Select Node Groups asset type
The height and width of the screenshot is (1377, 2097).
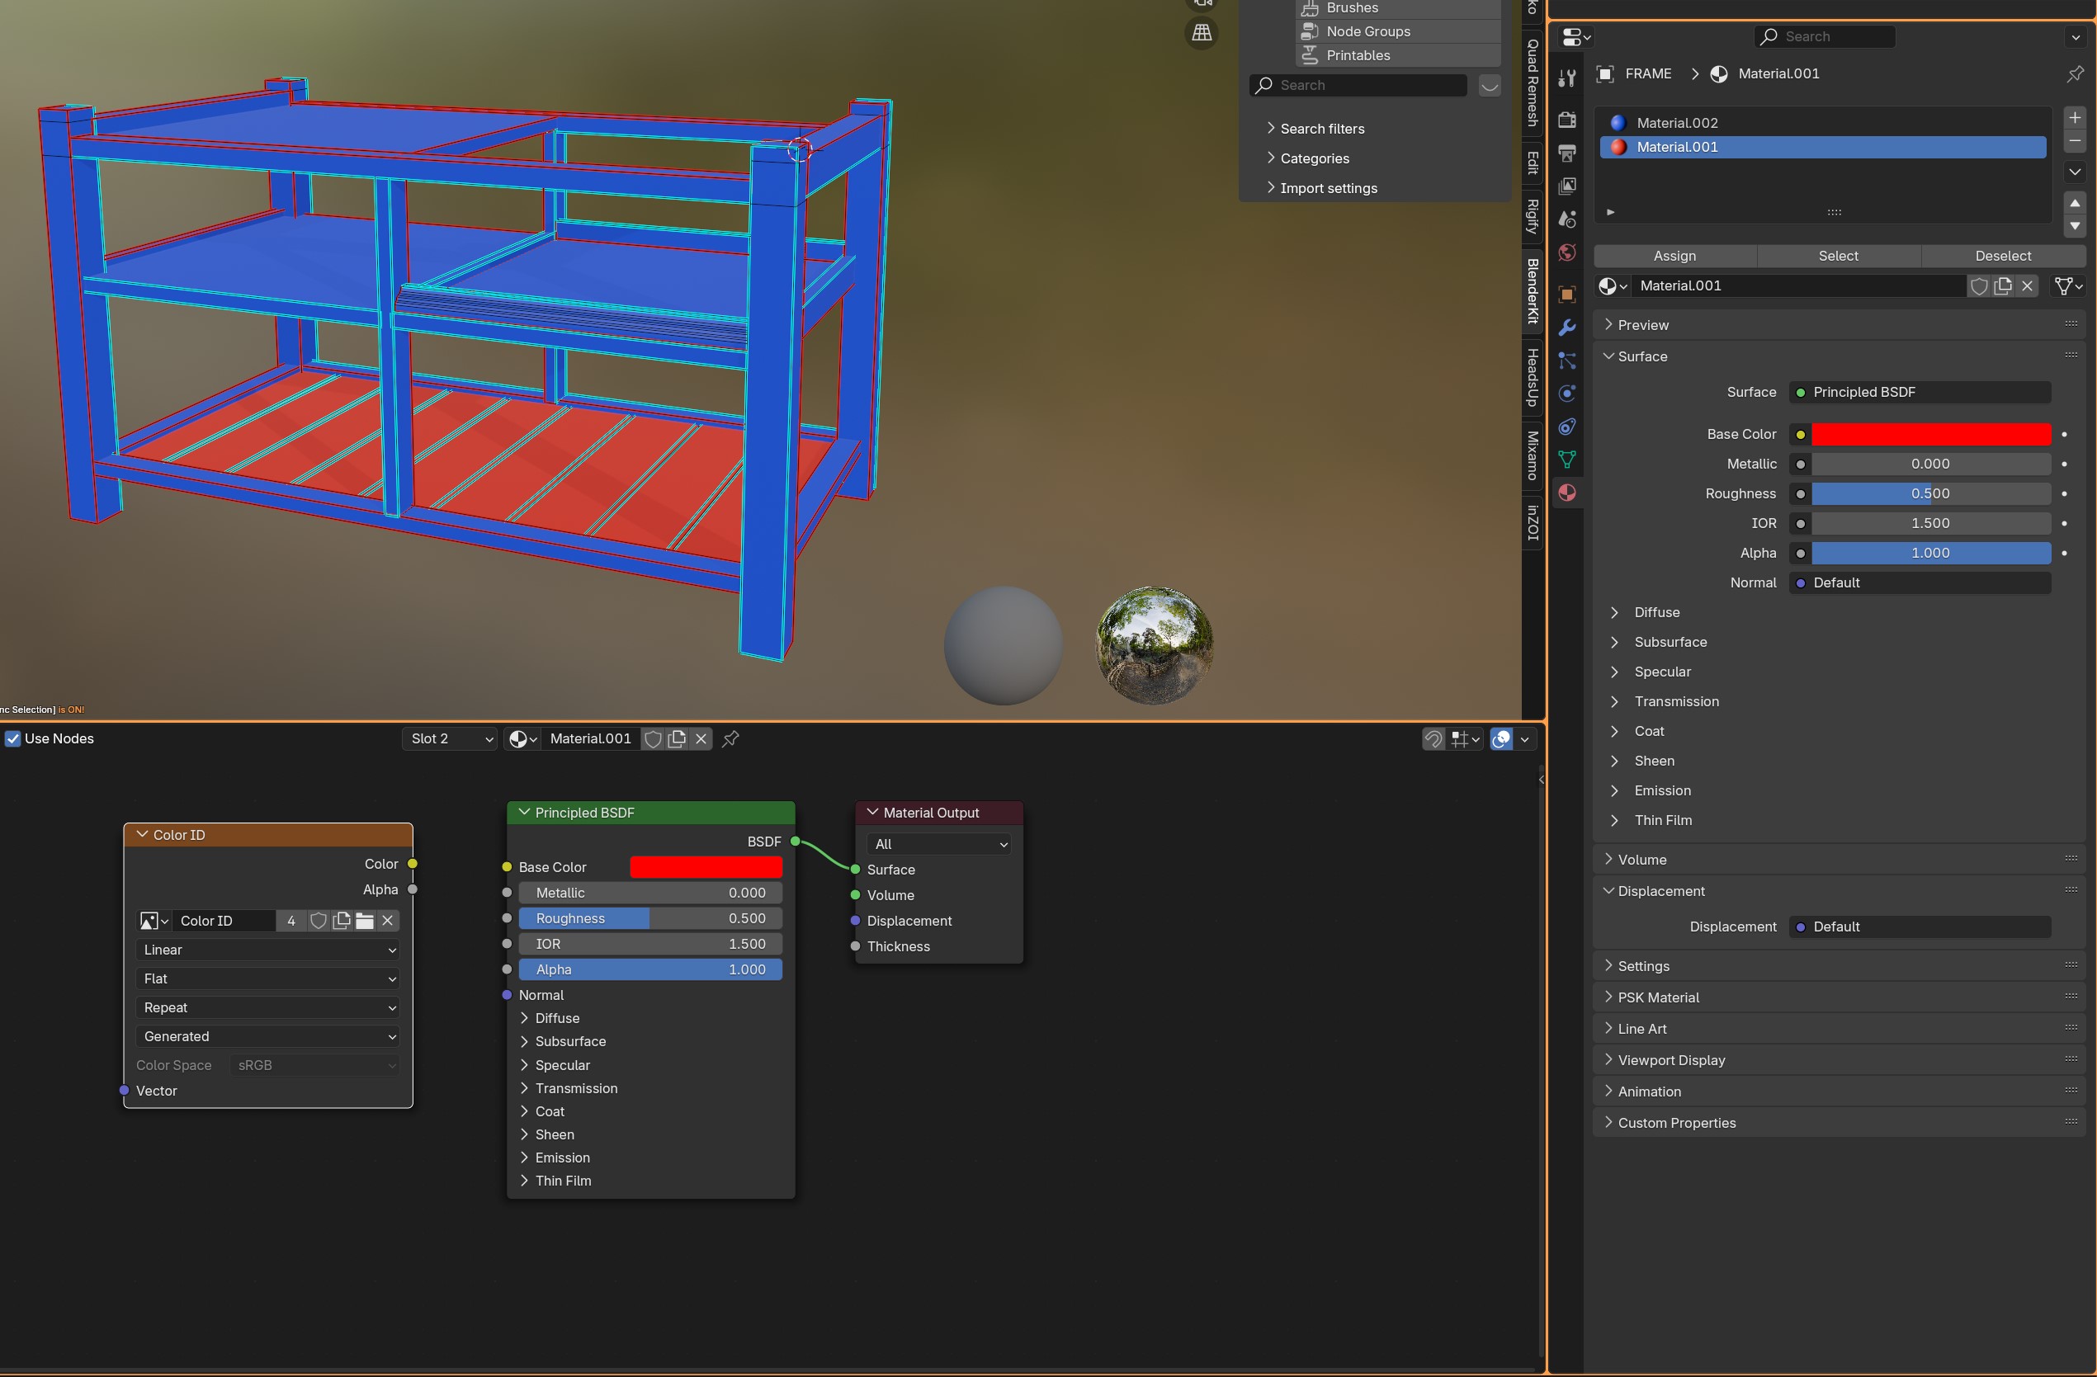coord(1398,31)
